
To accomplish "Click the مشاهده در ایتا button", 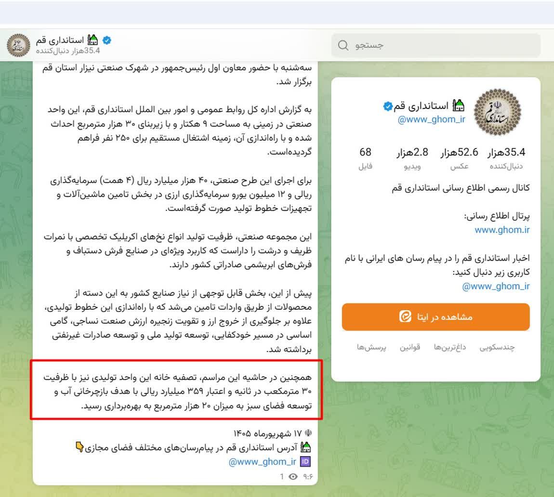I will coord(435,317).
